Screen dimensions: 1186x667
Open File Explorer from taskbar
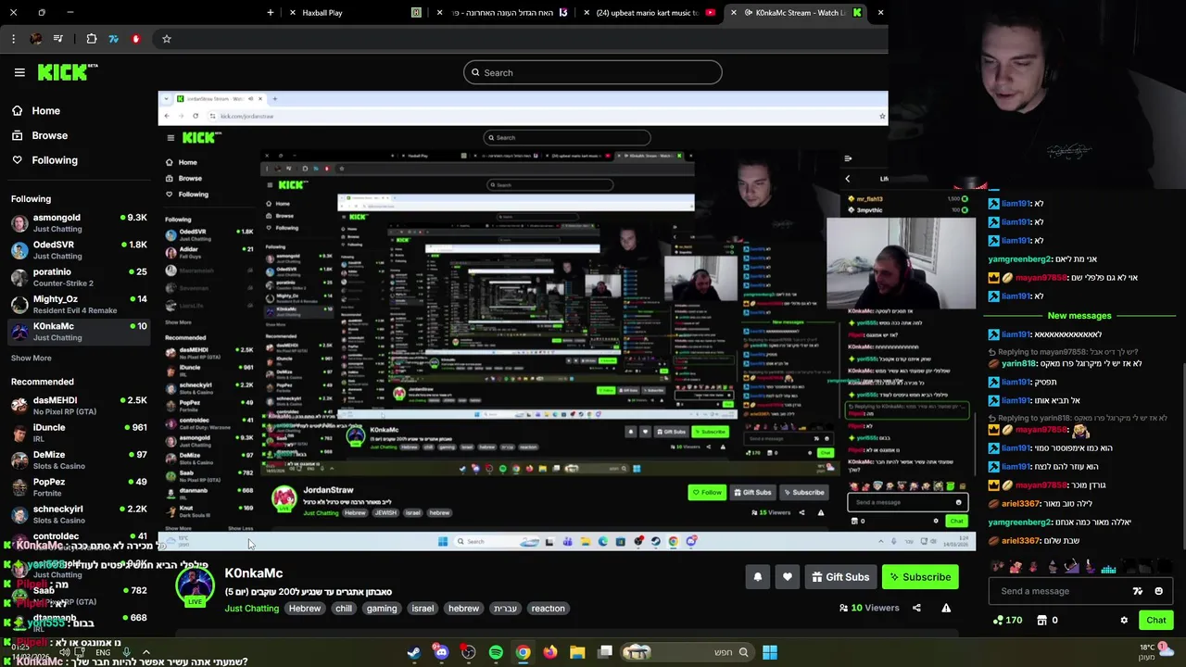pos(577,652)
